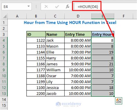Open the Auto Fill Options icon
The image size is (137, 110).
tap(119, 101)
